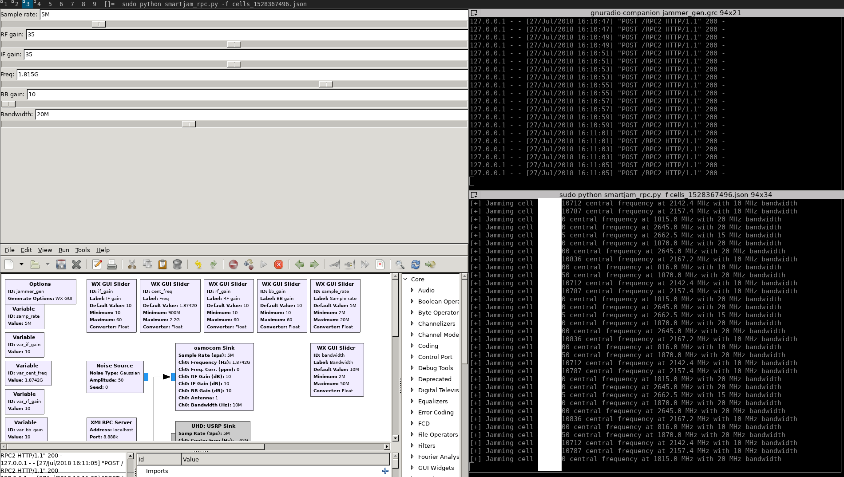Click the Id column header in the variables panel
844x477 pixels.
(159, 459)
